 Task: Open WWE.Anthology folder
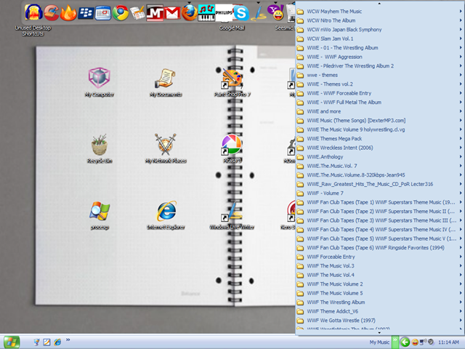(x=379, y=157)
